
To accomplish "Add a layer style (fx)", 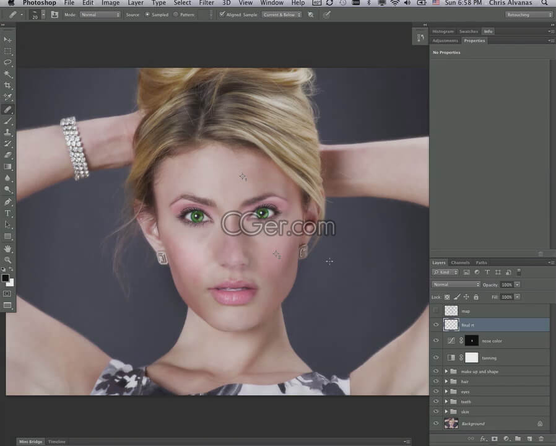I will pyautogui.click(x=483, y=439).
